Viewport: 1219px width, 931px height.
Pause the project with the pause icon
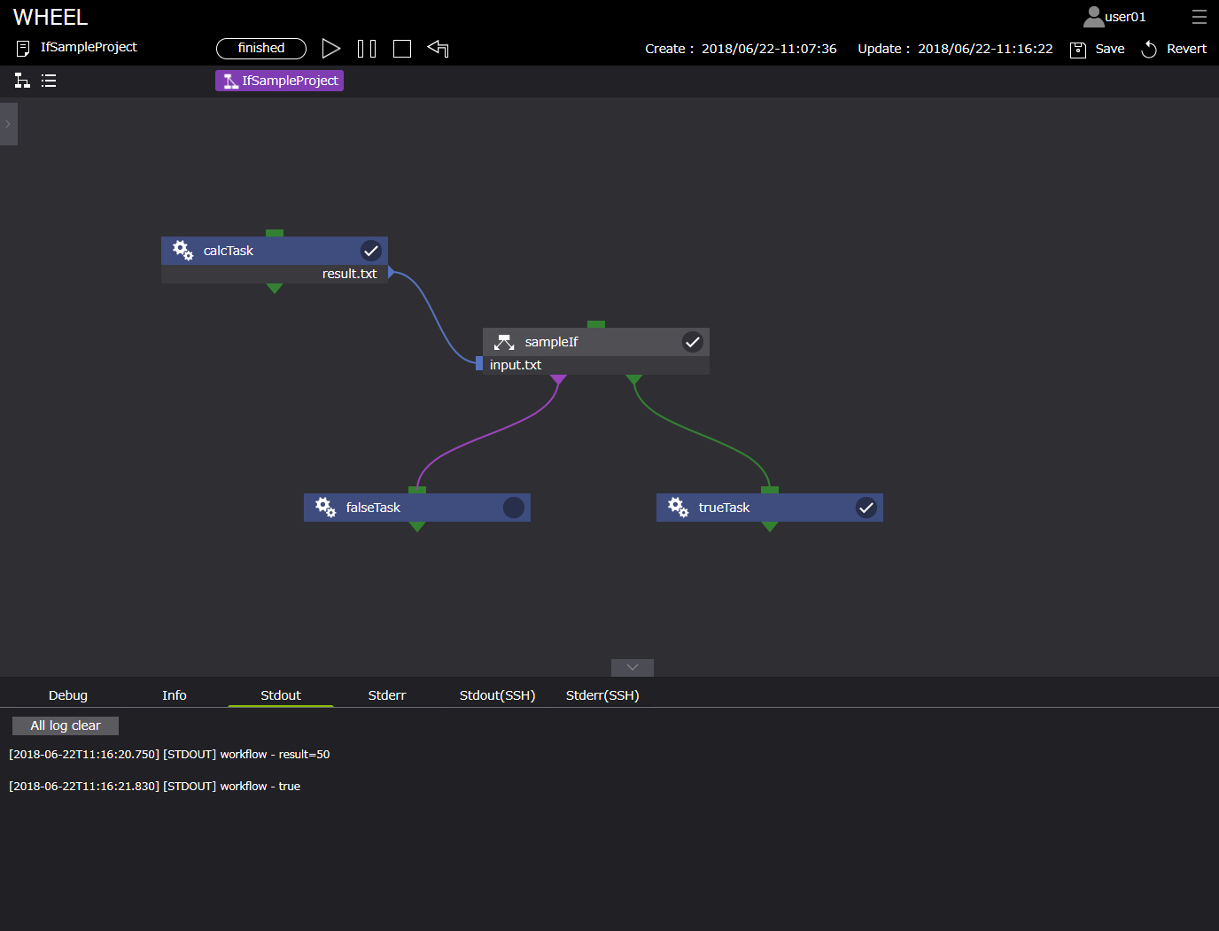click(367, 49)
